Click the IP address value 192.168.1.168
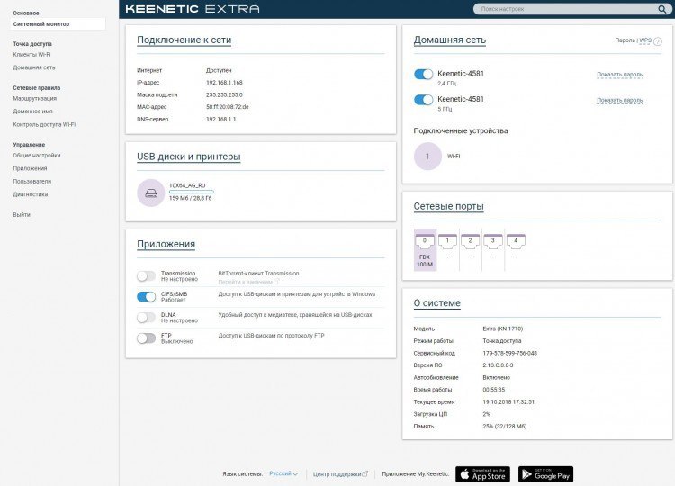 point(224,83)
